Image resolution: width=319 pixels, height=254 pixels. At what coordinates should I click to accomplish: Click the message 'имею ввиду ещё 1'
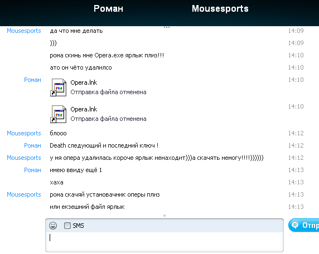coord(76,170)
